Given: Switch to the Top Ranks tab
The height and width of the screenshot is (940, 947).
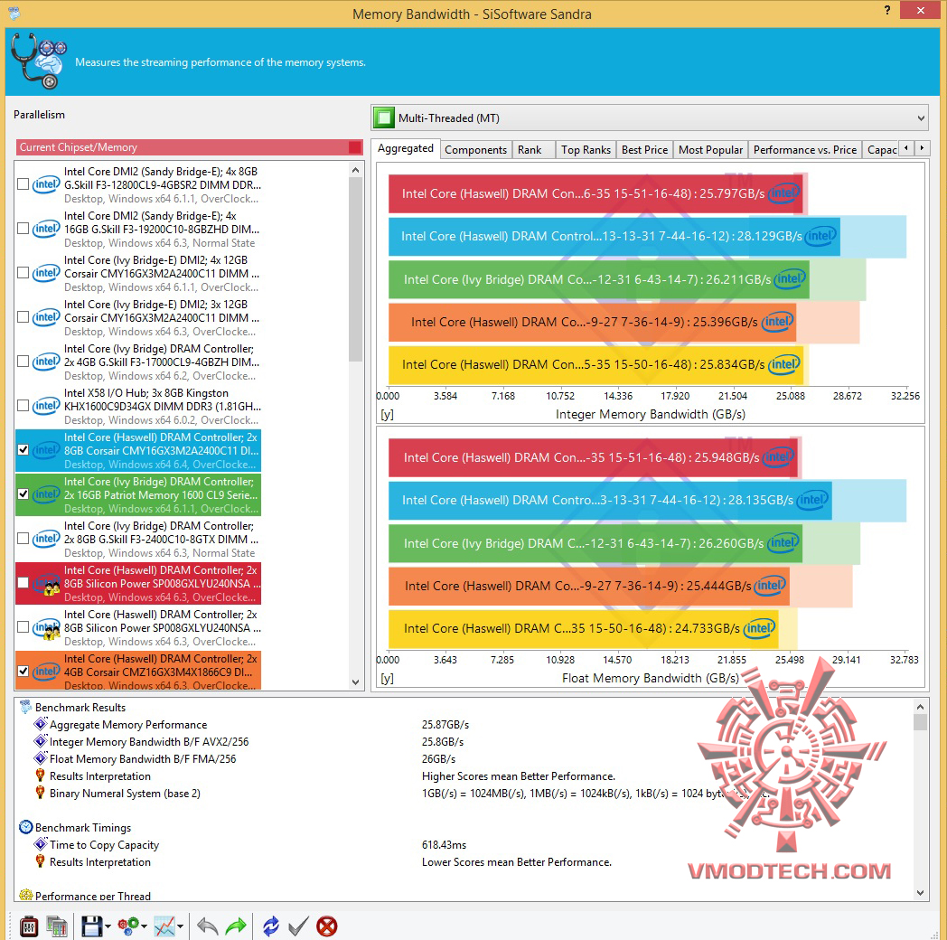Looking at the screenshot, I should click(x=586, y=150).
